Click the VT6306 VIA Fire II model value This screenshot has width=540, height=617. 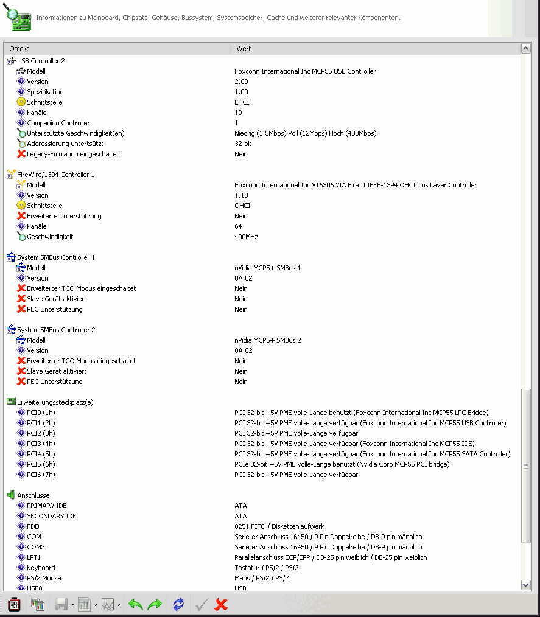click(x=356, y=184)
